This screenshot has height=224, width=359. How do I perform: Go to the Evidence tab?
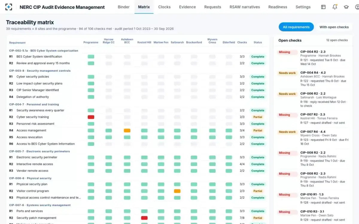(187, 7)
